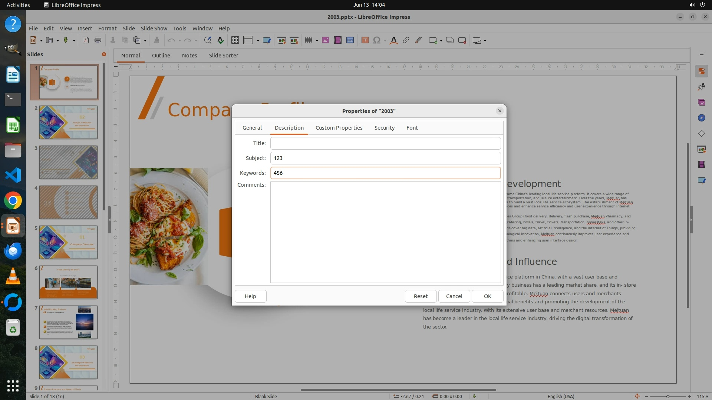The image size is (712, 400).
Task: Click the spelling check icon
Action: pos(221,40)
